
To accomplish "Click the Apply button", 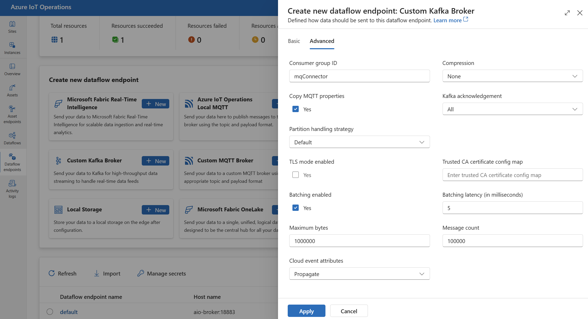I will click(306, 310).
